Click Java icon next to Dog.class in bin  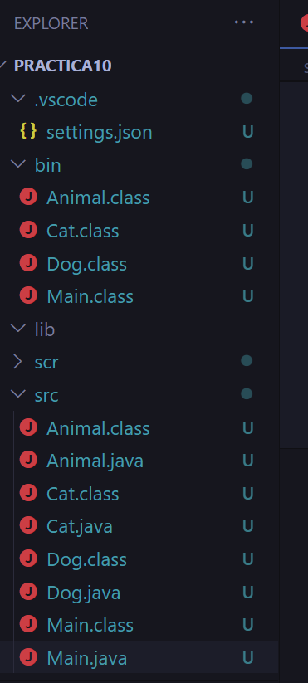coord(28,263)
